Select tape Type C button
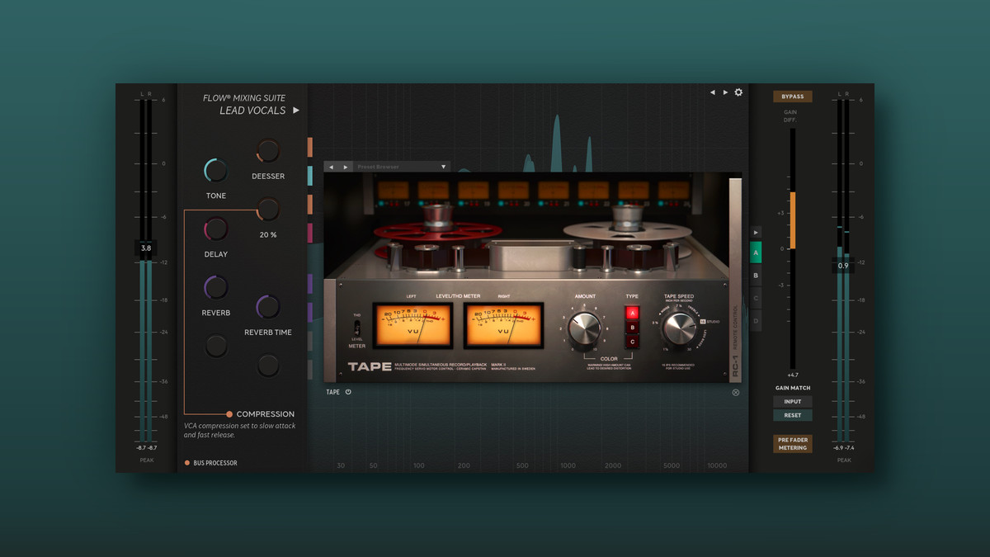The width and height of the screenshot is (990, 557). click(x=632, y=342)
